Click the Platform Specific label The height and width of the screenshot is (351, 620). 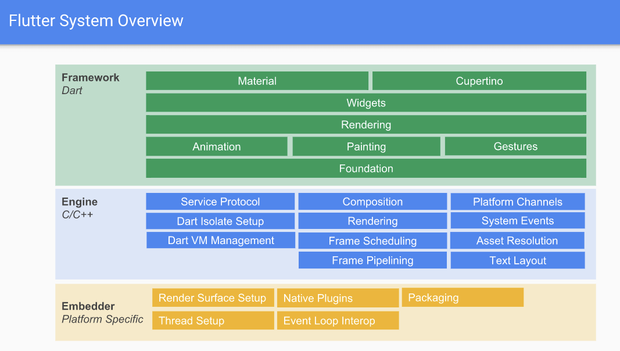click(x=102, y=320)
